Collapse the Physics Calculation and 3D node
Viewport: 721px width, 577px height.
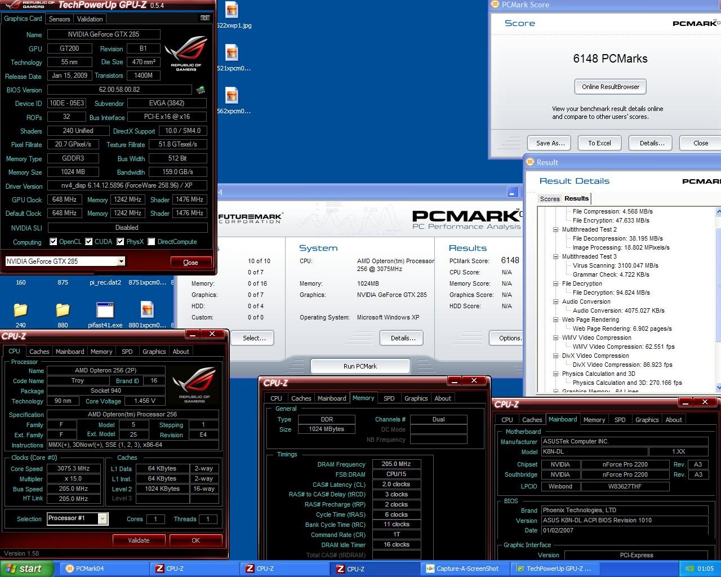(x=555, y=374)
